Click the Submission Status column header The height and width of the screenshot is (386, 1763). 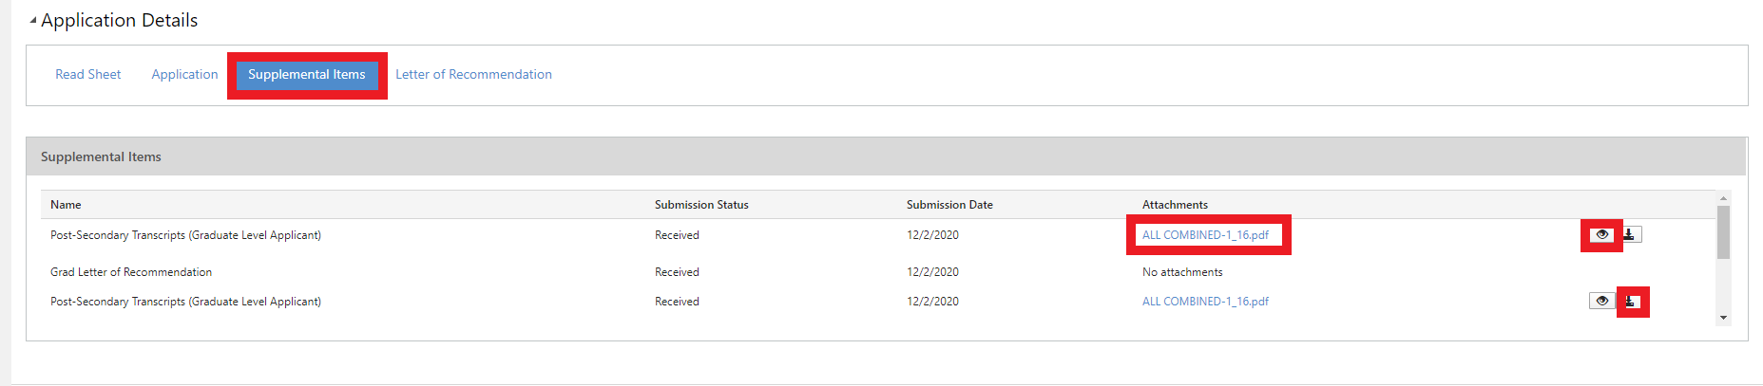[x=701, y=205]
